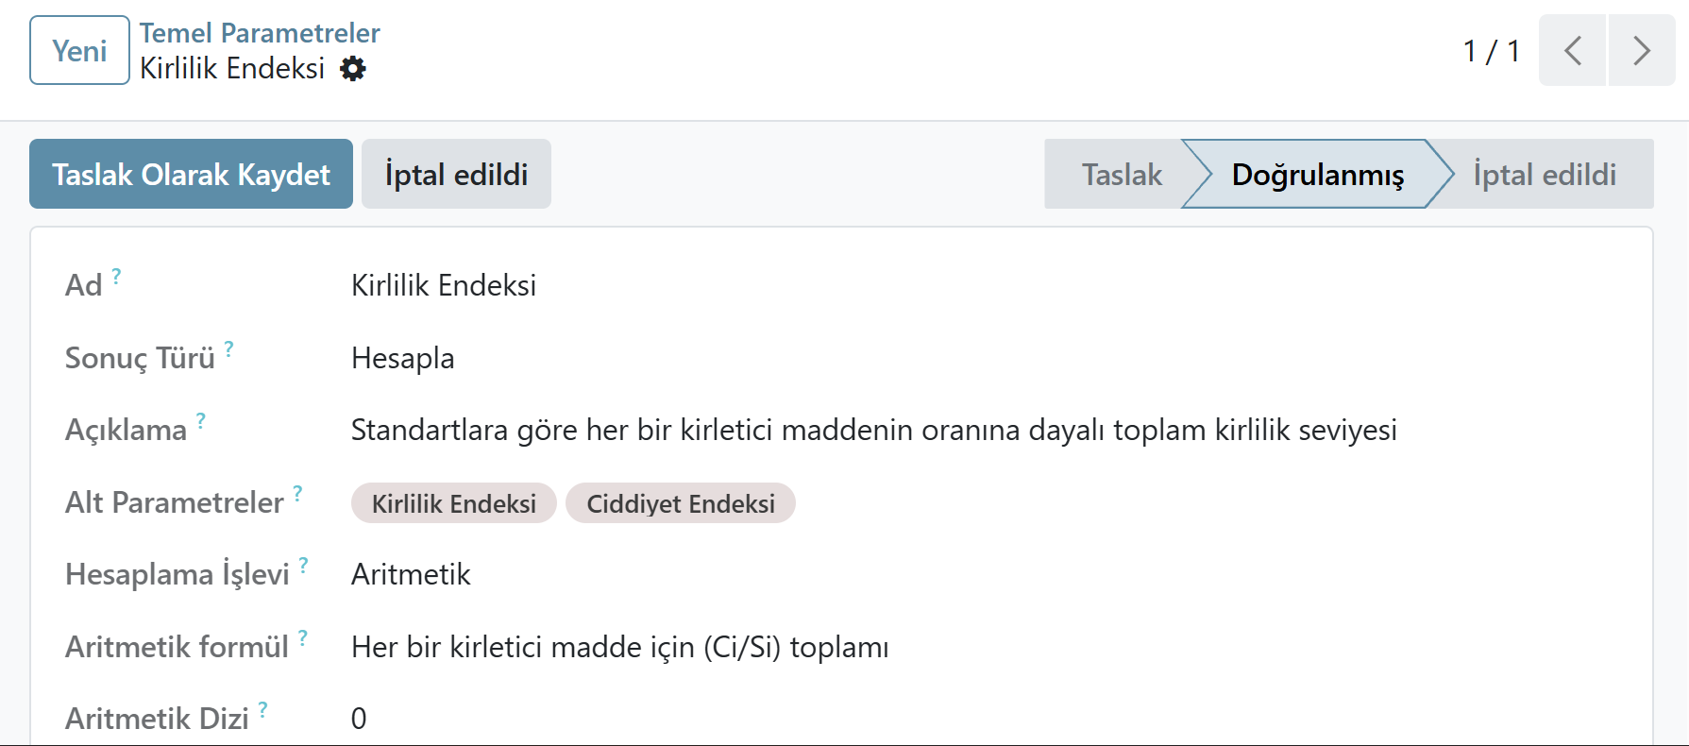The image size is (1689, 746).
Task: Select the İptal edildi status stage
Action: (1544, 175)
